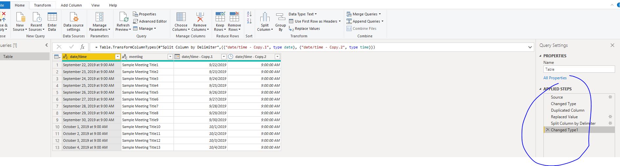Click the Split Column tool
620x166 pixels.
click(265, 22)
